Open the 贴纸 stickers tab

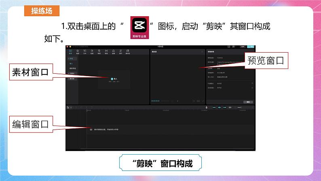[x=92, y=52]
